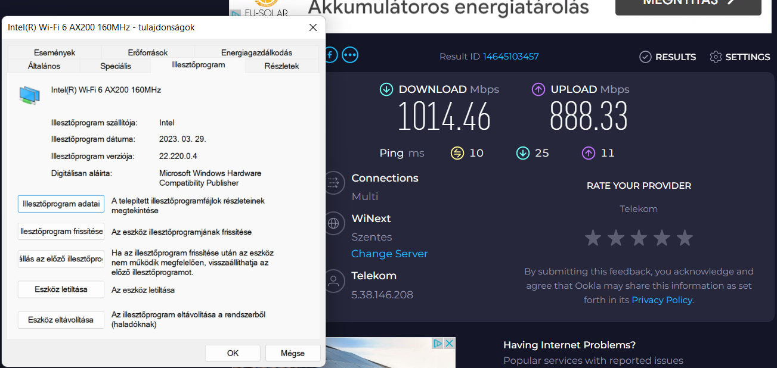Screen dimensions: 777x368
Task: Click the globe icon beside WiNext
Action: tap(333, 223)
